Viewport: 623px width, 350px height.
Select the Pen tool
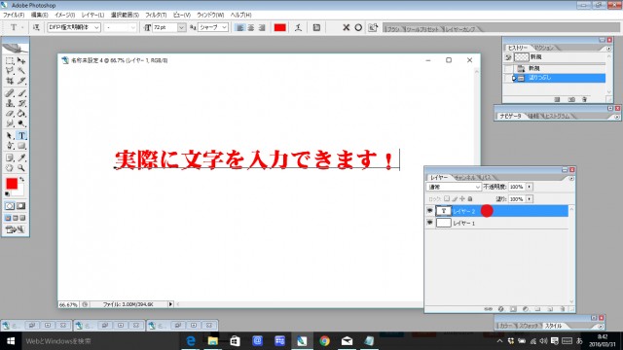[x=10, y=146]
